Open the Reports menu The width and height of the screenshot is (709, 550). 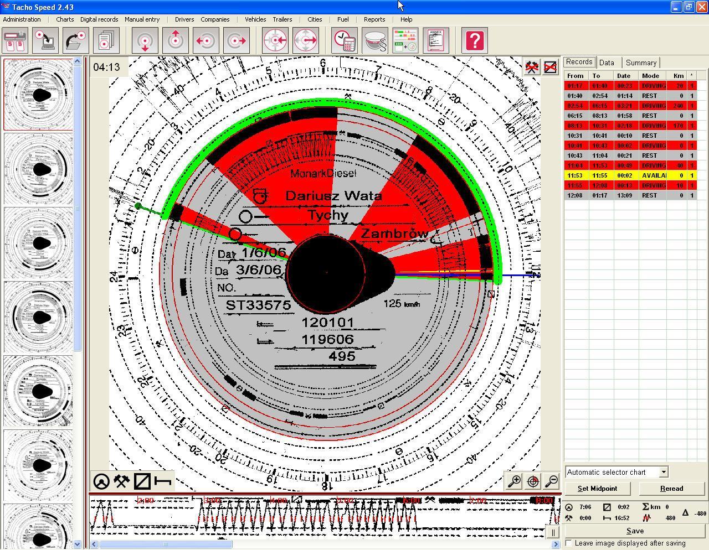click(374, 19)
